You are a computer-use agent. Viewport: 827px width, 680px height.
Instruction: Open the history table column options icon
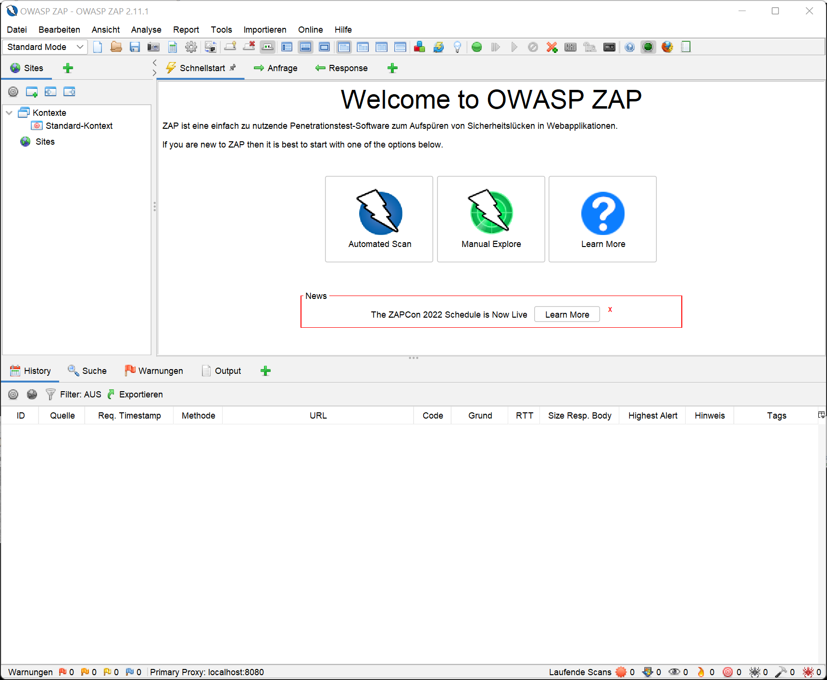click(x=822, y=415)
